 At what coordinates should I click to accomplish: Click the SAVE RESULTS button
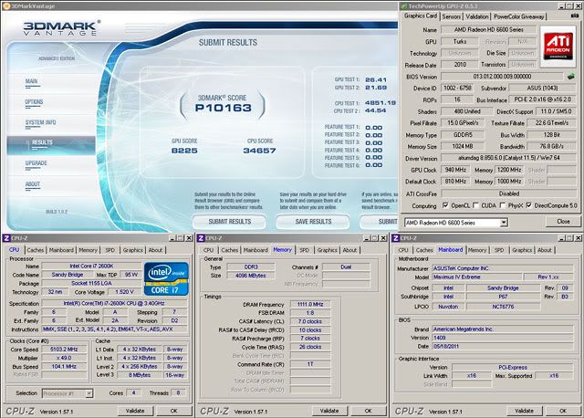[313, 222]
